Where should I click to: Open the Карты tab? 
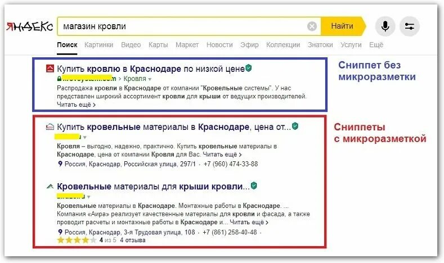point(158,45)
